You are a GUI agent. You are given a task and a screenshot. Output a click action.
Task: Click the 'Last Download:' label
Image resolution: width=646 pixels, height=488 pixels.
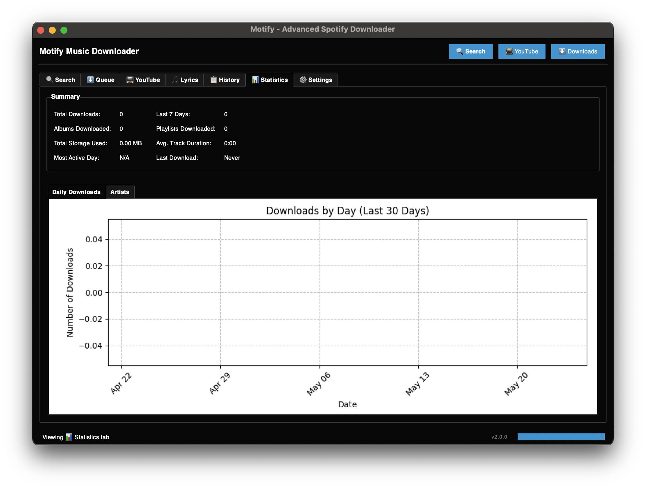pyautogui.click(x=177, y=158)
